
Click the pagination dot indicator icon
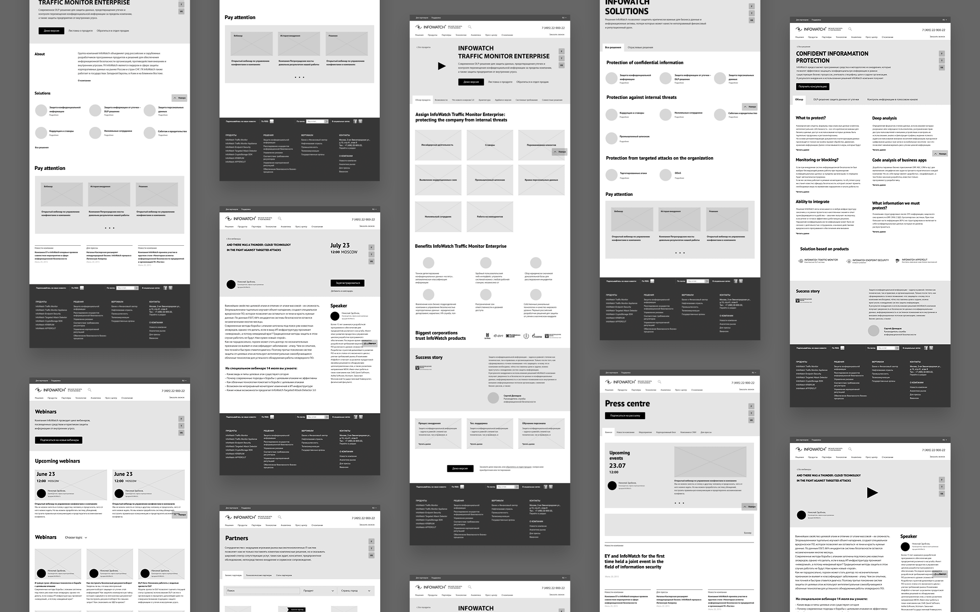coord(109,227)
